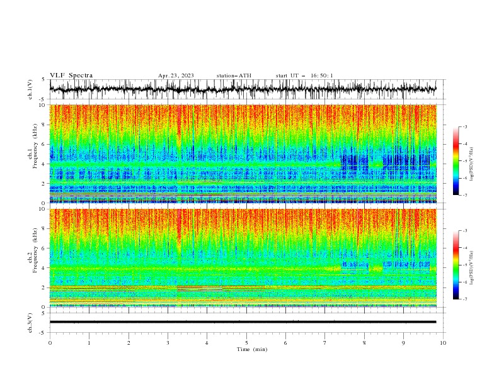Click the '-7' tick on ch.1 colorbar
This screenshot has height=385, width=499.
pos(464,195)
